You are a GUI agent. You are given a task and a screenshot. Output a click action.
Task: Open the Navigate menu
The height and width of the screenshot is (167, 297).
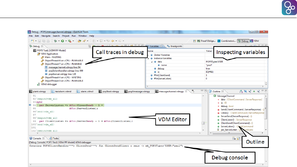pos(46,36)
